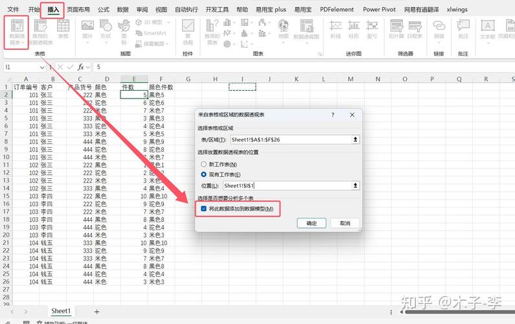Expand the 屏幕截图 dropdown arrow
Screen dimensions: 515x324
pyautogui.click(x=167, y=43)
